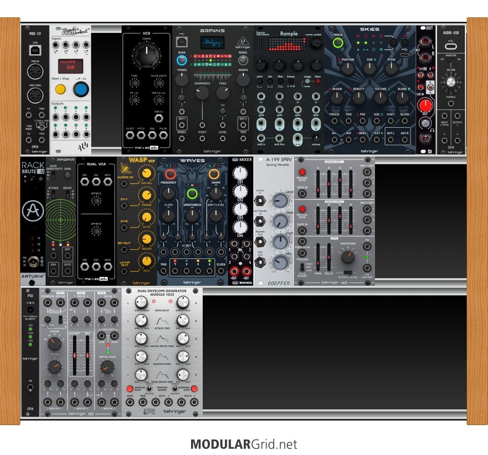Toggle the LFO Freq Range switch on the 140
The height and width of the screenshot is (455, 488).
pos(302,268)
